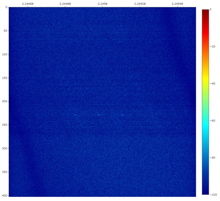The width and height of the screenshot is (220, 201).
Task: Click the y-axis tick label 200
Action: pos(4,101)
